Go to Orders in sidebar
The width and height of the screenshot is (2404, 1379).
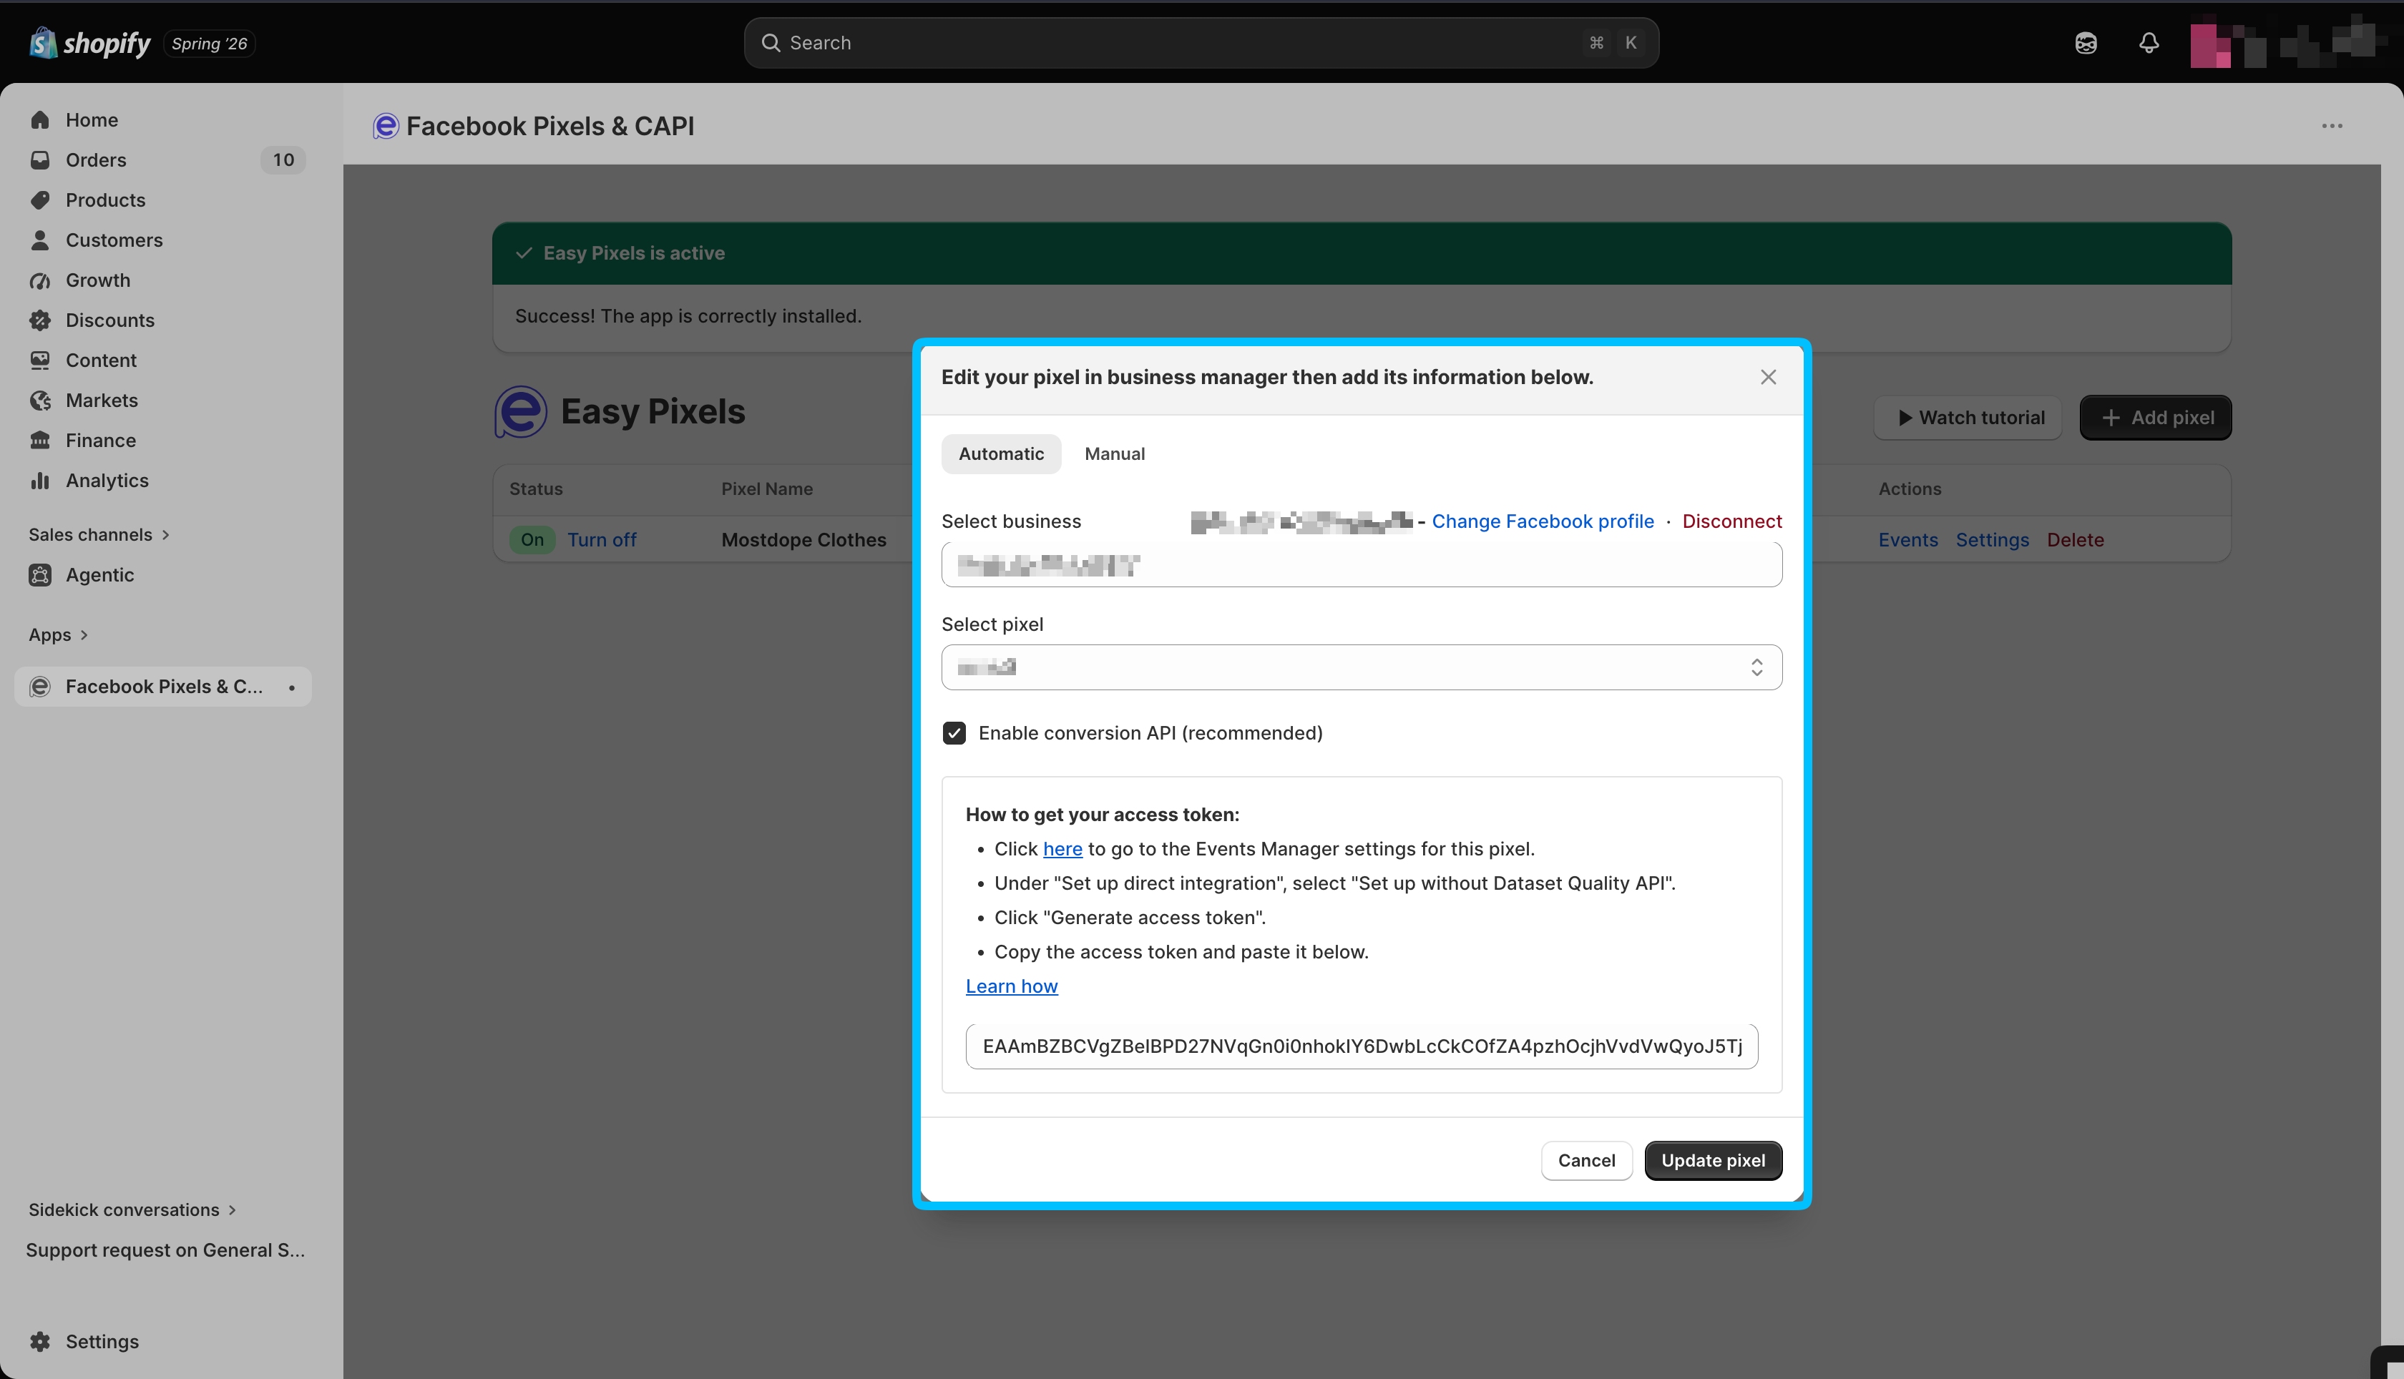[x=96, y=160]
